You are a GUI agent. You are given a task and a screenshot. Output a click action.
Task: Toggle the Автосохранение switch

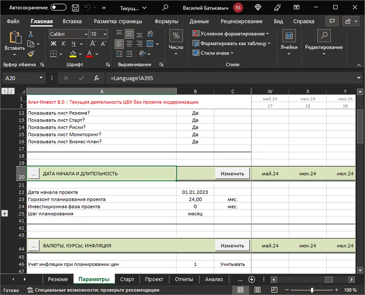[58, 7]
